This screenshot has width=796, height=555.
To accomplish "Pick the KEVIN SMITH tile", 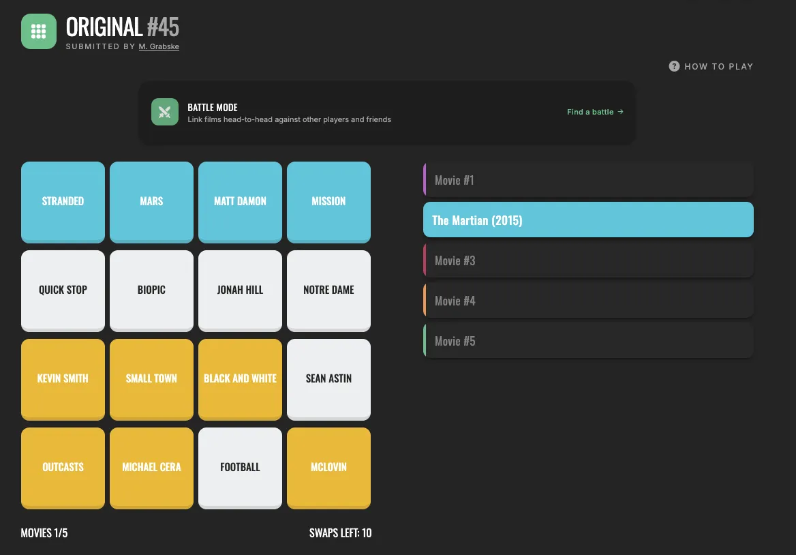I will pyautogui.click(x=63, y=379).
